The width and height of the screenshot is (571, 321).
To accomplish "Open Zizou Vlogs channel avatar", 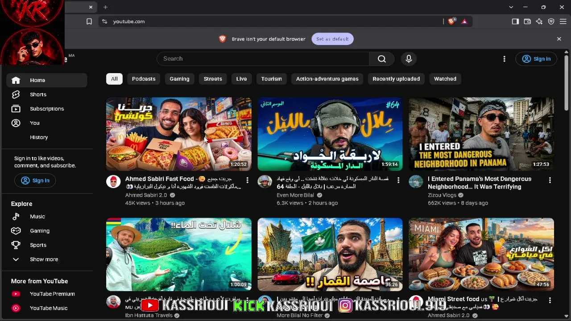I will coord(416,181).
